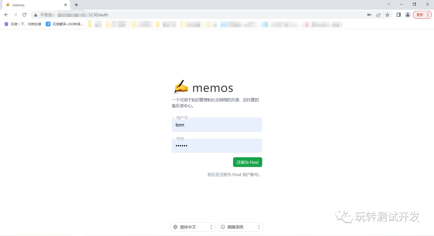
Task: Reload the page with the refresh icon
Action: pos(25,14)
